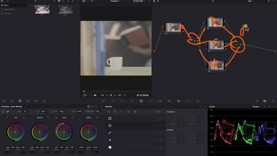Open viewer zoom percentage dropdown
Image resolution: width=277 pixels, height=156 pixels.
[85, 1]
